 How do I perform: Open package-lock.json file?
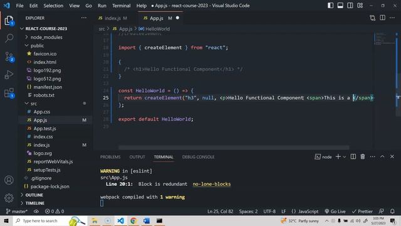49,186
